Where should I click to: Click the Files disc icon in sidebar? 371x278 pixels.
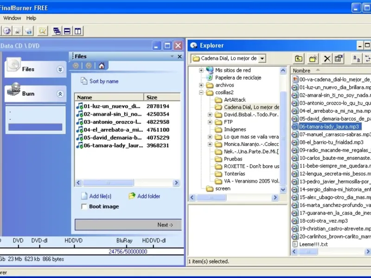(x=14, y=64)
